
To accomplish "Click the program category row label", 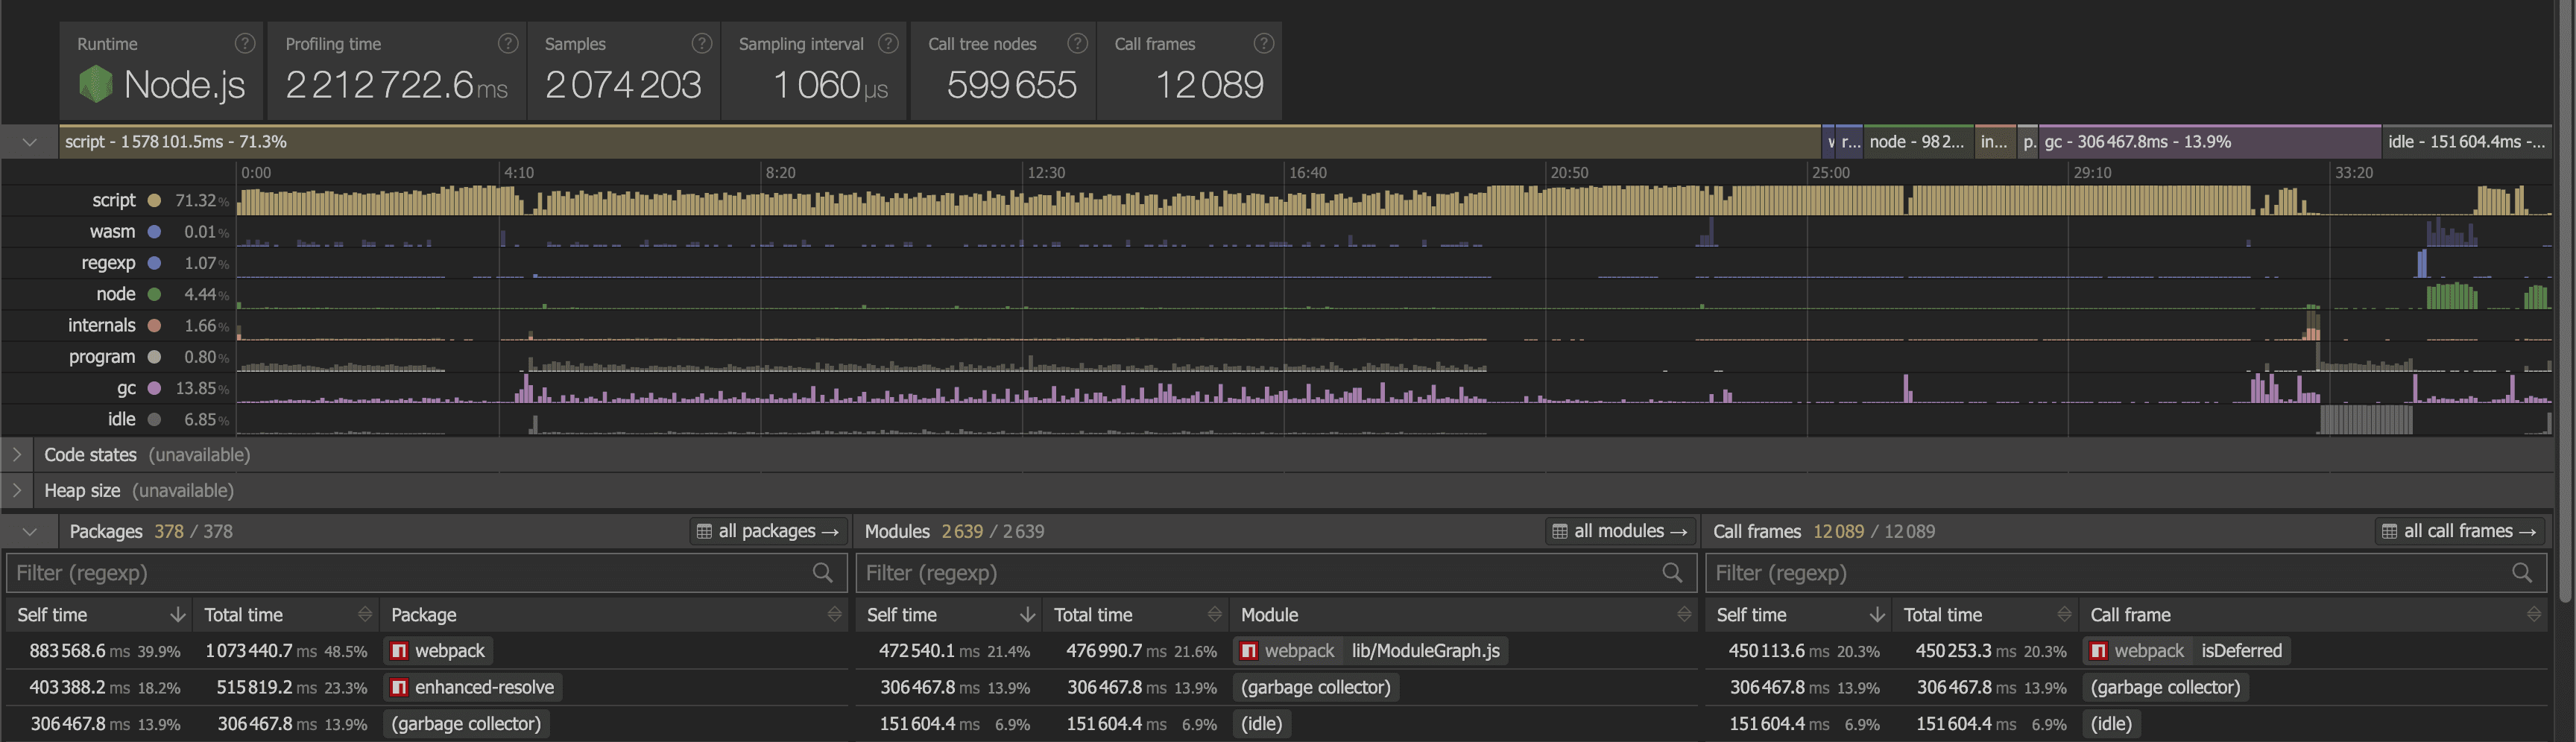I will [x=101, y=357].
